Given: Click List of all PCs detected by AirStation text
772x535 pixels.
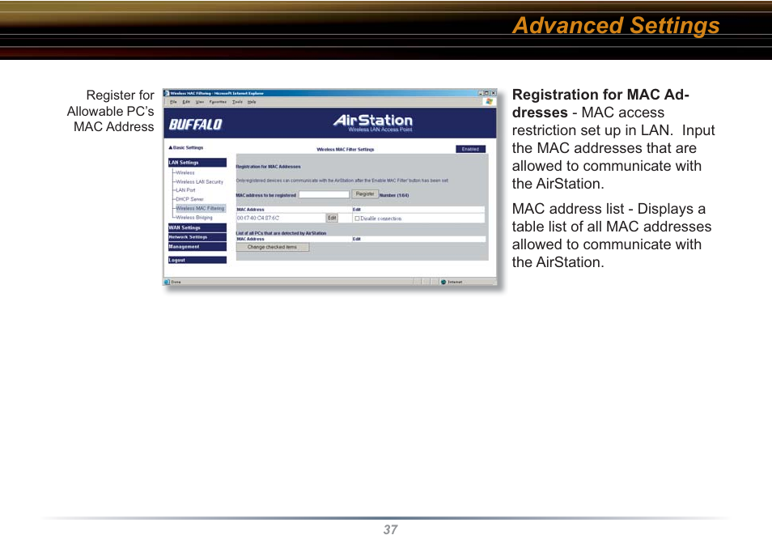Looking at the screenshot, I should point(281,233).
